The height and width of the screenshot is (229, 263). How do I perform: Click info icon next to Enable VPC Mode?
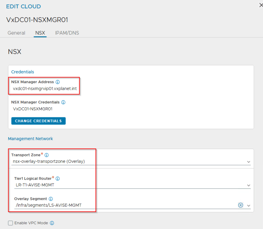pyautogui.click(x=52, y=223)
